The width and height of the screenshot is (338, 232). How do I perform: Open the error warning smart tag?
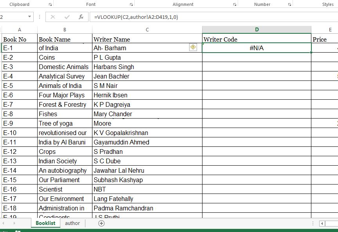[x=193, y=47]
